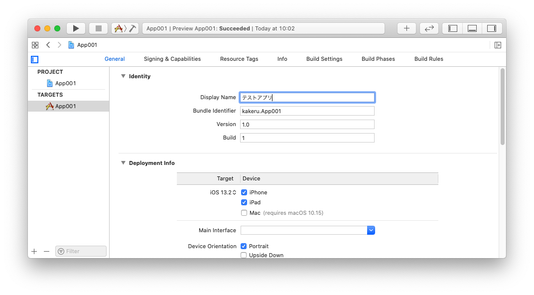The height and width of the screenshot is (295, 534).
Task: Open the Main Interface dropdown arrow
Action: pyautogui.click(x=371, y=230)
